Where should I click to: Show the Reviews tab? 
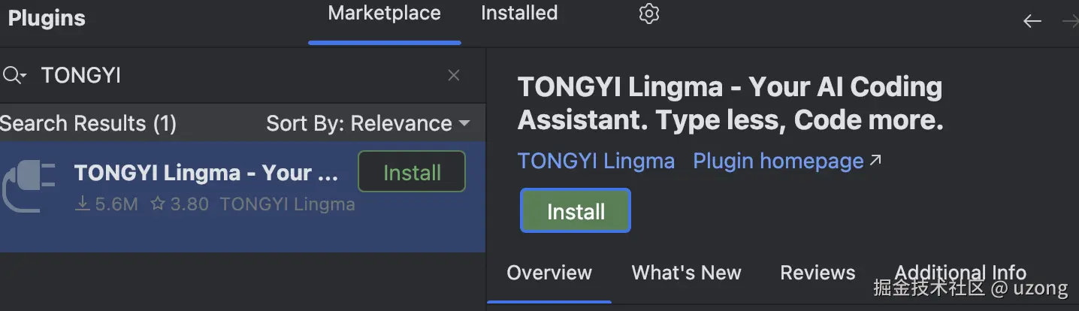tap(818, 273)
